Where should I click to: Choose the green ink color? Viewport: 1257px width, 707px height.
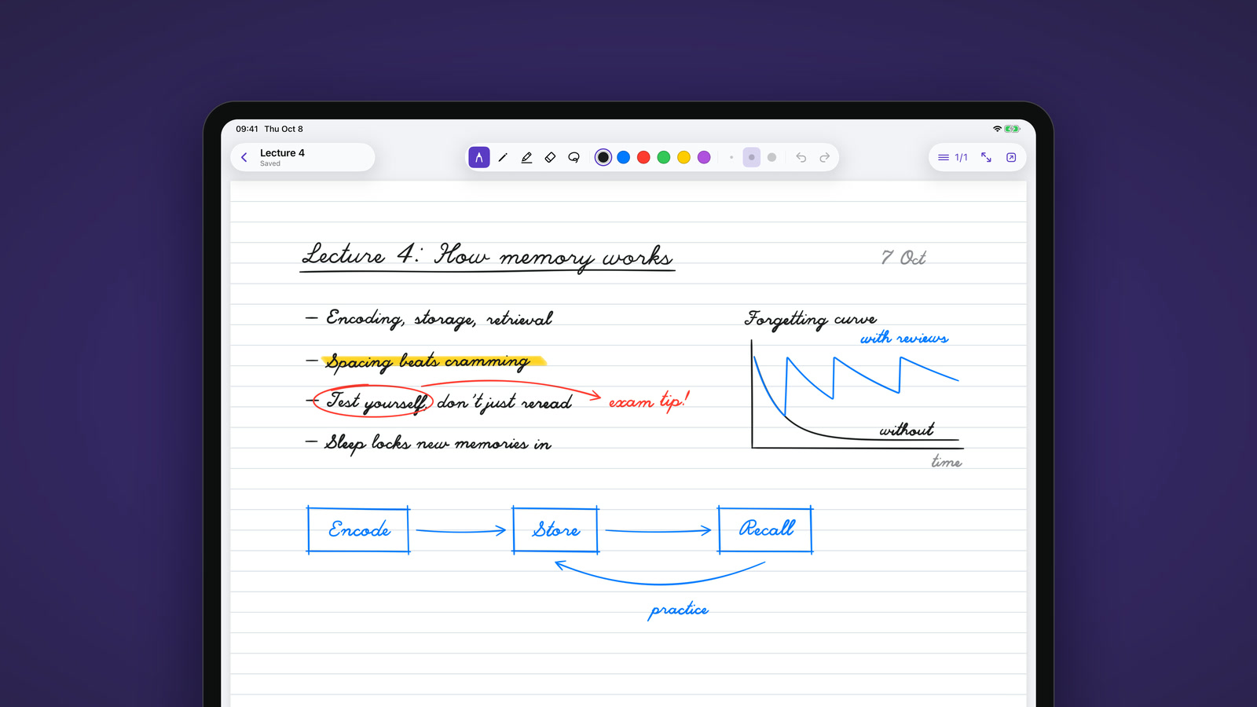[664, 157]
